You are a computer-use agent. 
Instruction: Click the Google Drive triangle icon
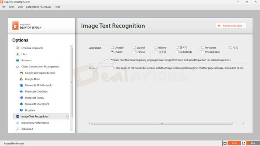21,79
